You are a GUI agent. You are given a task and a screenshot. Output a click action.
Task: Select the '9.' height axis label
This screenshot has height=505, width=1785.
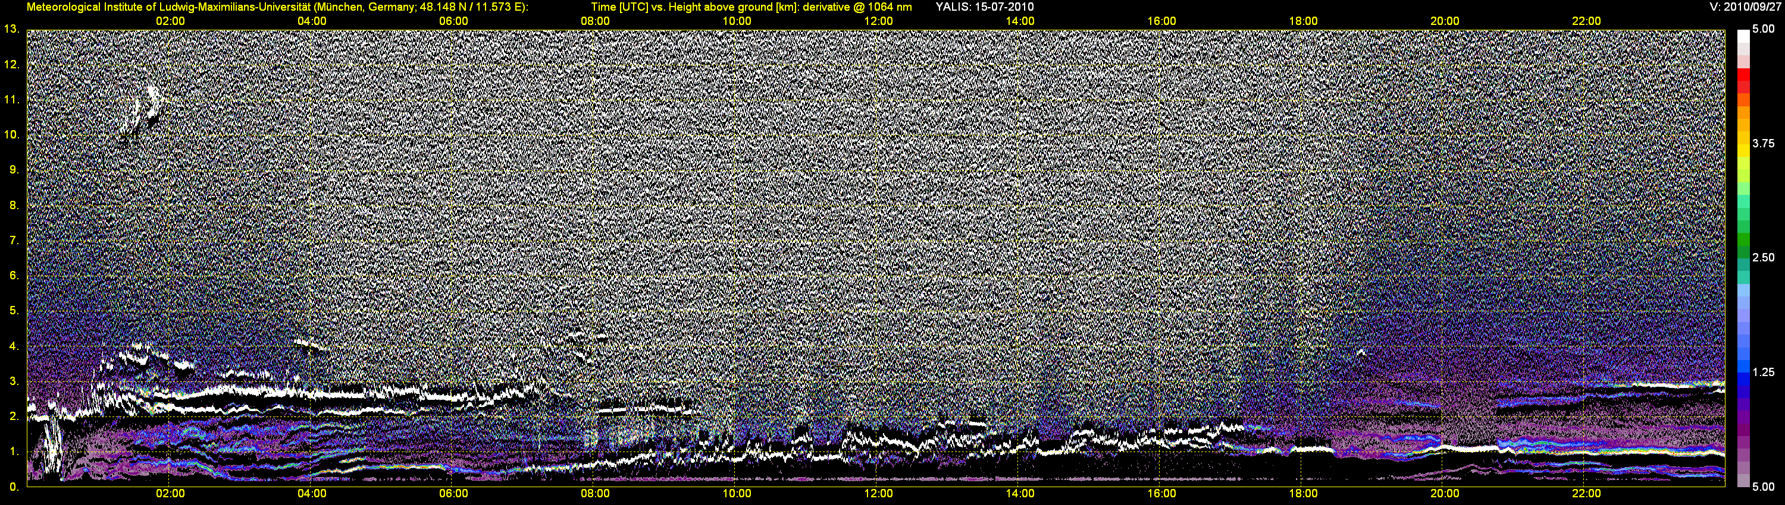coord(14,169)
